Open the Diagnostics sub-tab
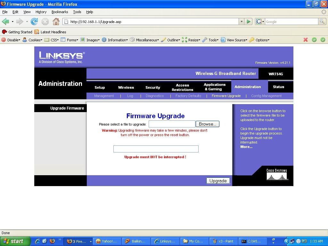The image size is (328, 246). pos(155,96)
